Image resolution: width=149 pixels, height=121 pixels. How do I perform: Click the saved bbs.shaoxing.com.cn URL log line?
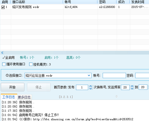(67, 119)
